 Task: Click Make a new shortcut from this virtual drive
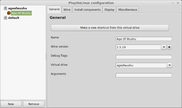click(110, 28)
